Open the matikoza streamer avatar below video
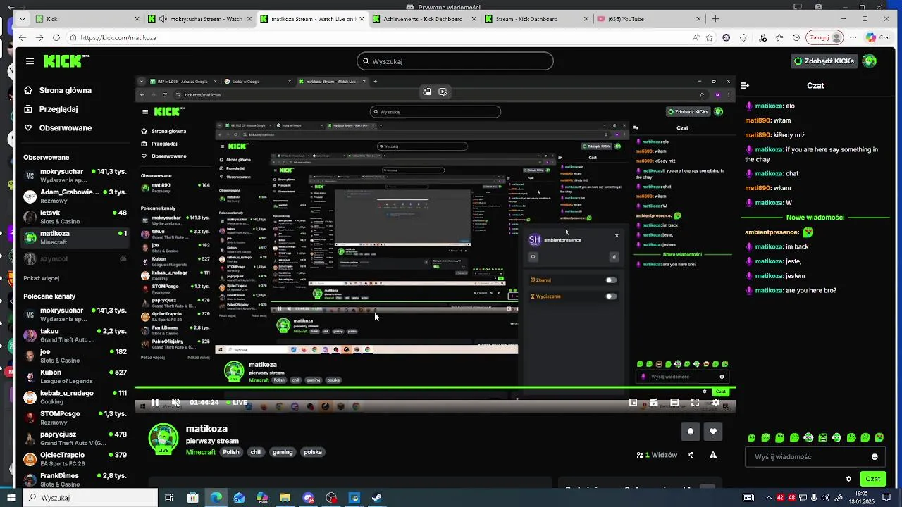The height and width of the screenshot is (507, 902). 163,438
